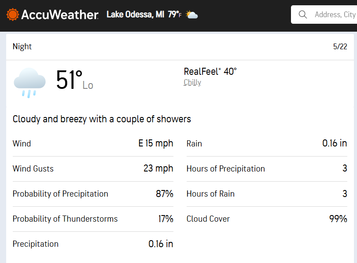Click the partly cloudy icon in header
The width and height of the screenshot is (357, 263).
click(191, 15)
